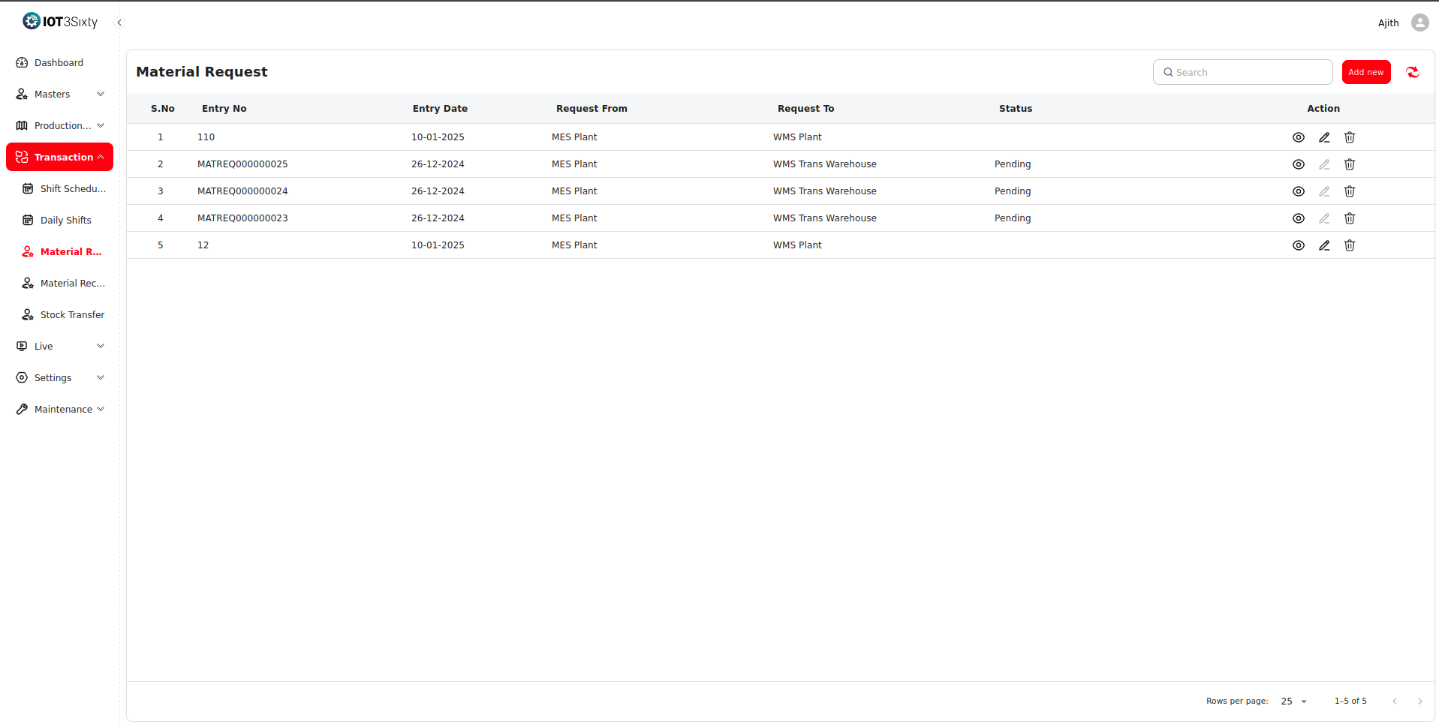Edit entry 110 with the pencil icon
The image size is (1439, 727).
(1323, 137)
